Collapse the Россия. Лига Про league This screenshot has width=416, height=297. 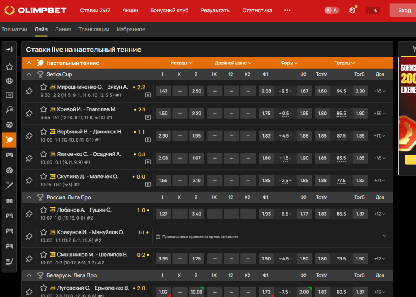[x=29, y=197]
